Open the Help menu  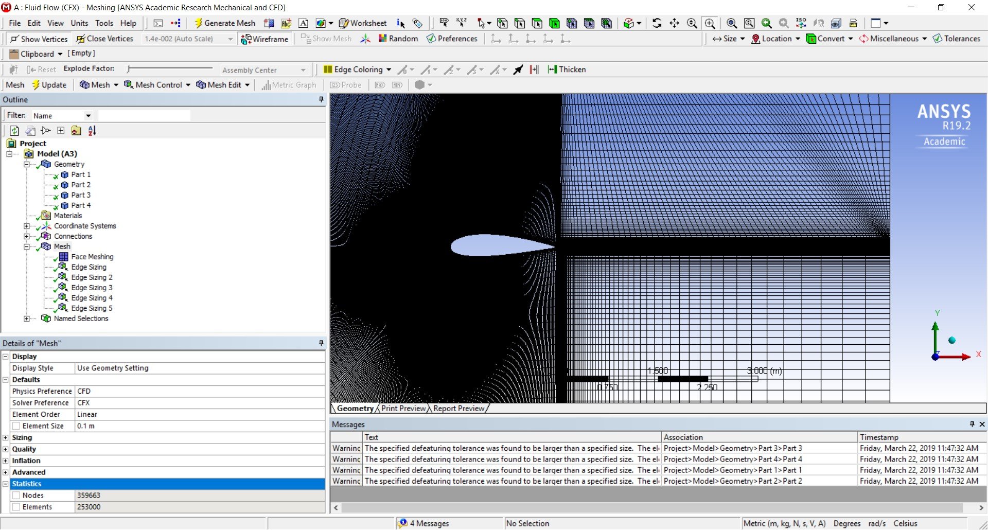(128, 23)
